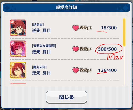This screenshot has width=133, height=110.
Task: Select the [魔力の印] card thumbnail
Action: pyautogui.click(x=18, y=70)
